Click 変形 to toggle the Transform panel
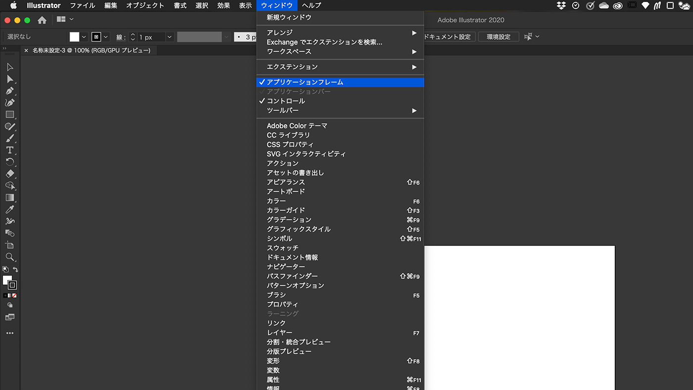Image resolution: width=693 pixels, height=390 pixels. tap(273, 361)
